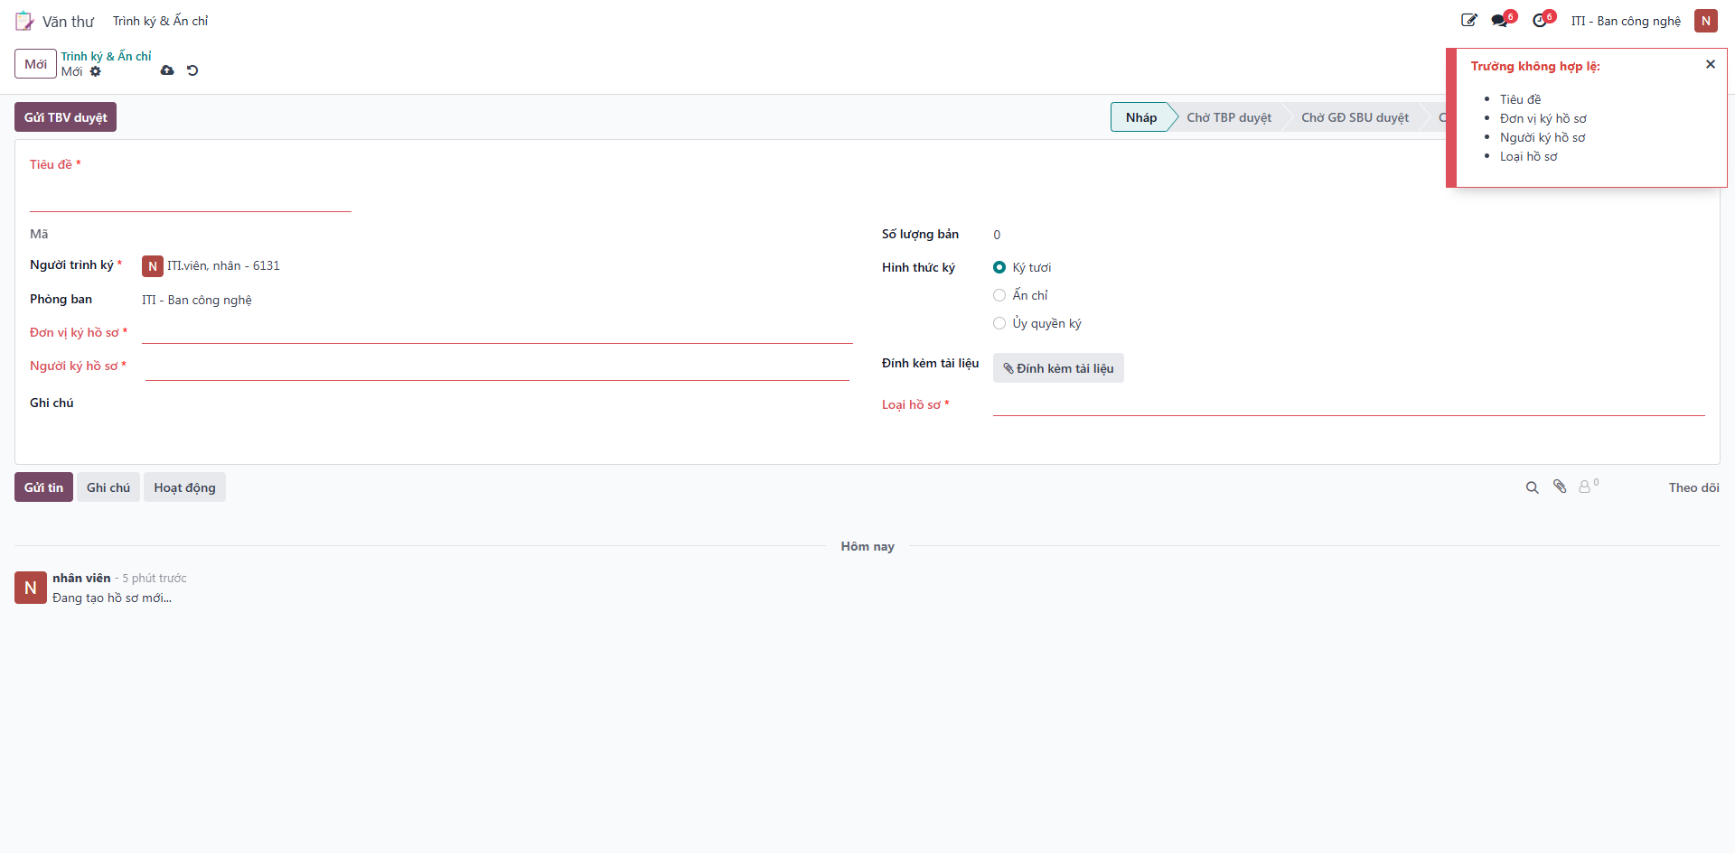Click the Ghi chú text area
The image size is (1735, 853).
(x=497, y=403)
